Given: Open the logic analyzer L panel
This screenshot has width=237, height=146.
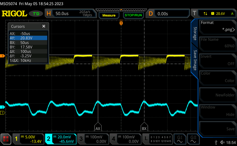Looking at the screenshot, I should (x=158, y=139).
